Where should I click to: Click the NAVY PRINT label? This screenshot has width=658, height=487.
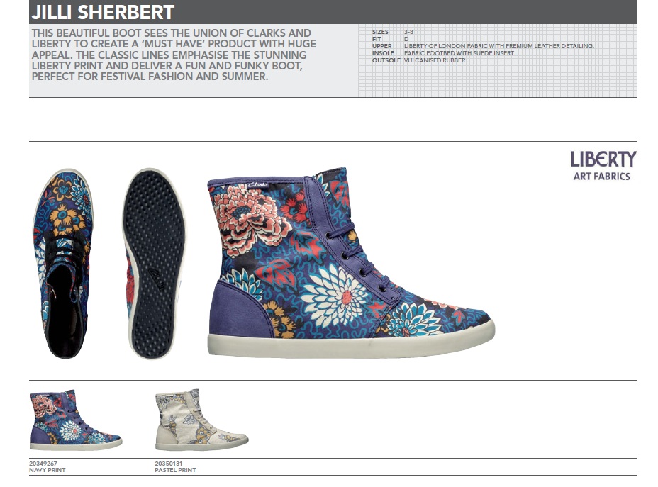click(47, 470)
